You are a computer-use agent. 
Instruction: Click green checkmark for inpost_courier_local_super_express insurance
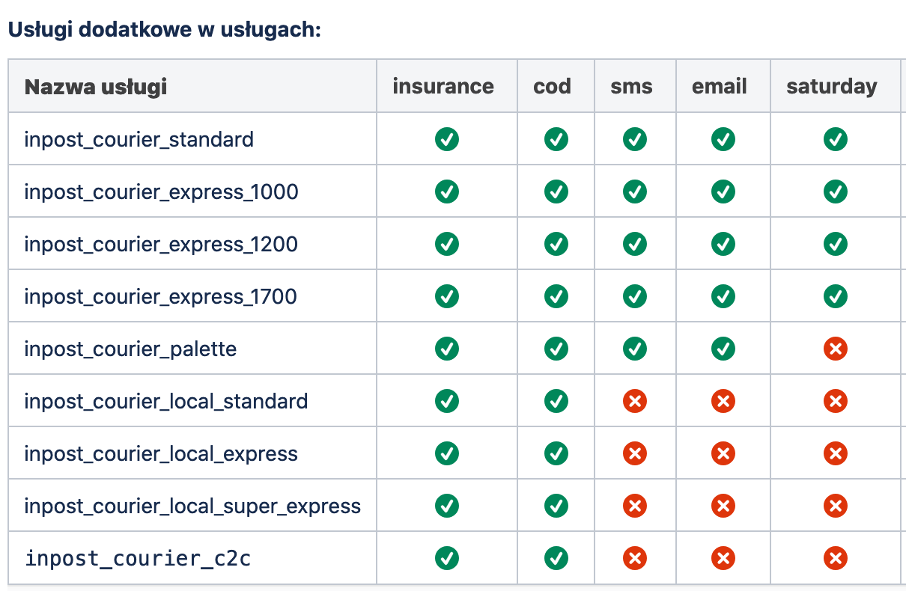[x=447, y=506]
